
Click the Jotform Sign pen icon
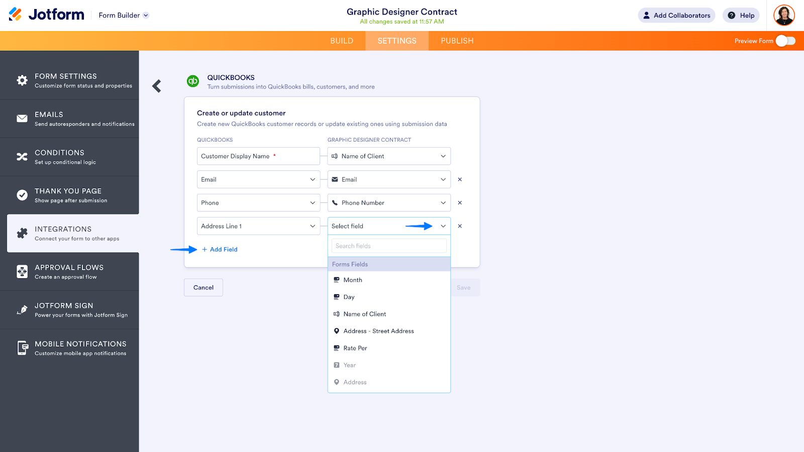(22, 310)
